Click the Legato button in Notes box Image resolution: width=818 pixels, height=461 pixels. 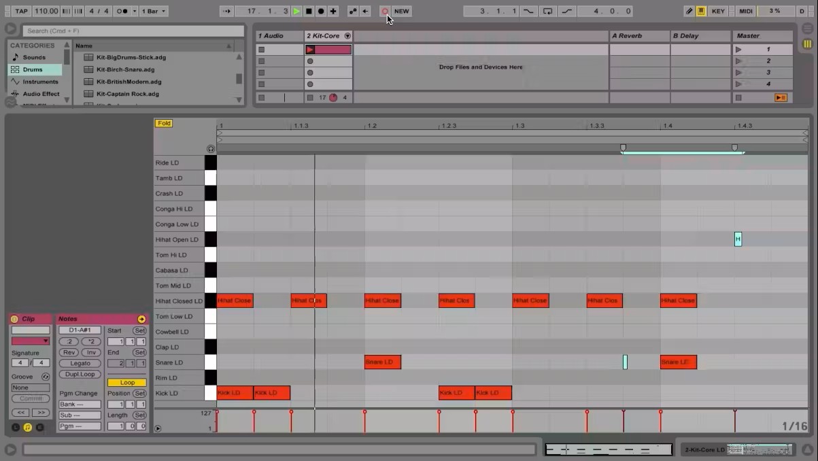click(x=80, y=364)
